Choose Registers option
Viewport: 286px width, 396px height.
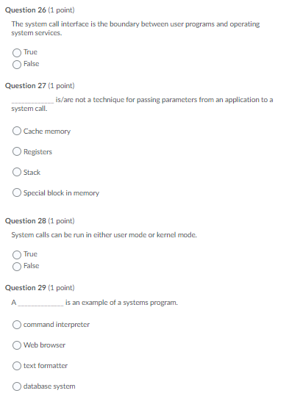(x=17, y=151)
